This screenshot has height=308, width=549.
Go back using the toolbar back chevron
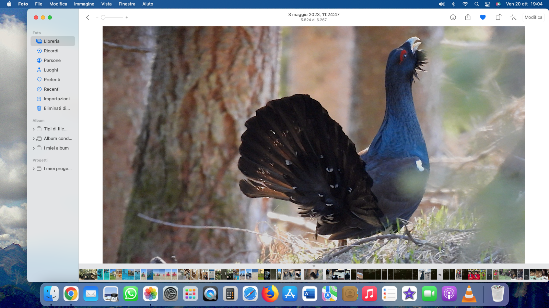(87, 17)
